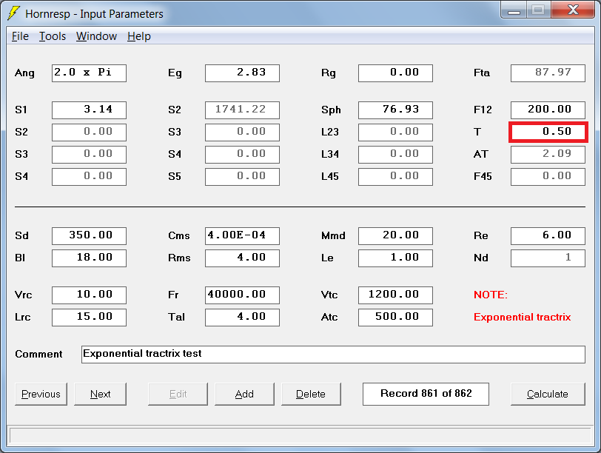Click the Previous record button
This screenshot has height=453, width=601.
(x=41, y=394)
